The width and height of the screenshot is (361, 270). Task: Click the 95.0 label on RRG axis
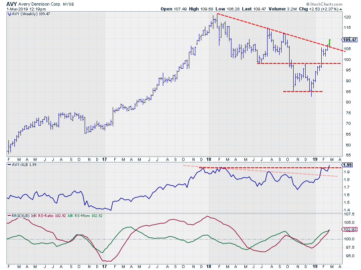[x=350, y=256]
